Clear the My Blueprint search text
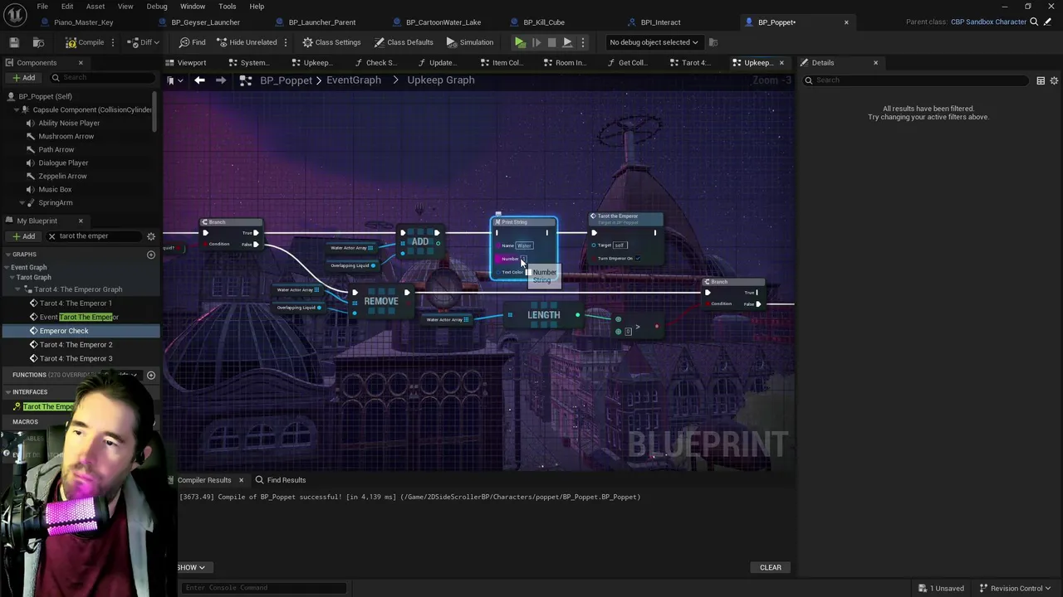Image resolution: width=1063 pixels, height=597 pixels. coord(51,236)
